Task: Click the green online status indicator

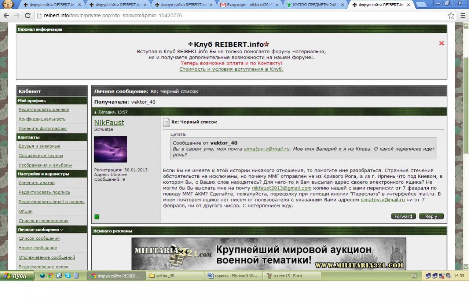Action: point(97,217)
